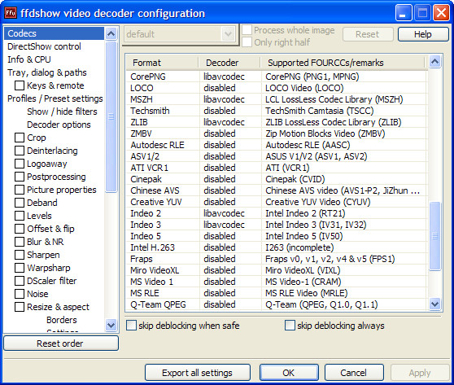Image resolution: width=454 pixels, height=385 pixels.
Task: Toggle the Noise checkbox
Action: 20,294
